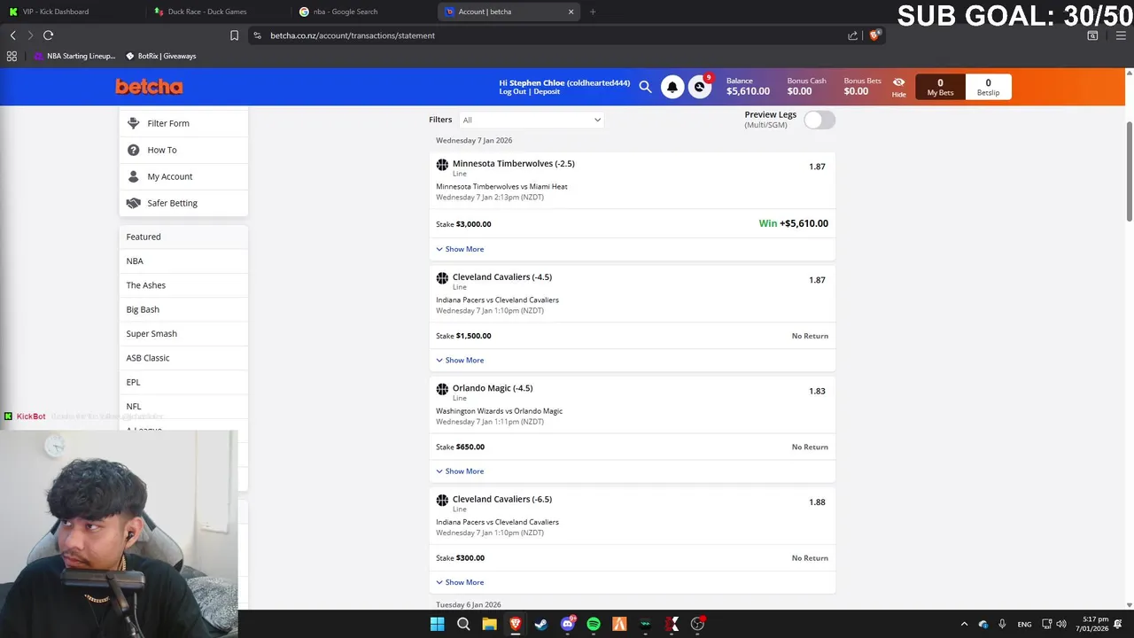Open the Filters All dropdown
The height and width of the screenshot is (638, 1134).
531,120
